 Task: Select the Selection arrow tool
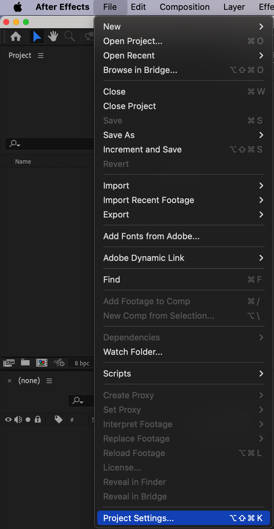[x=37, y=36]
